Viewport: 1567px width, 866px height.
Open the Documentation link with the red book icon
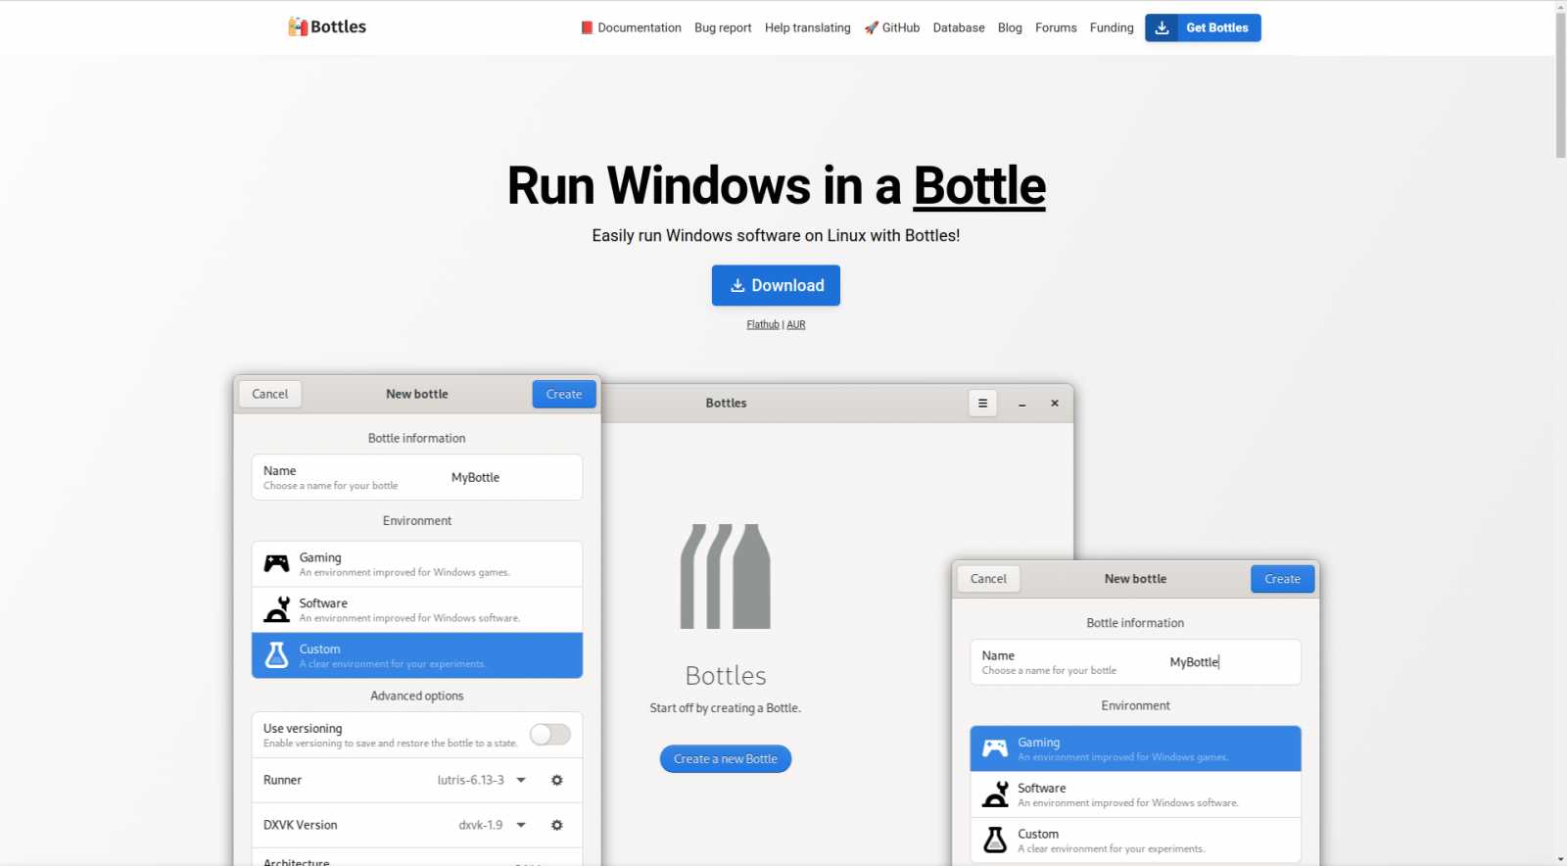pos(631,27)
